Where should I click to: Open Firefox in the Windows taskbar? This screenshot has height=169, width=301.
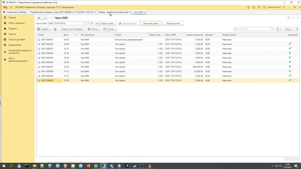(88, 166)
